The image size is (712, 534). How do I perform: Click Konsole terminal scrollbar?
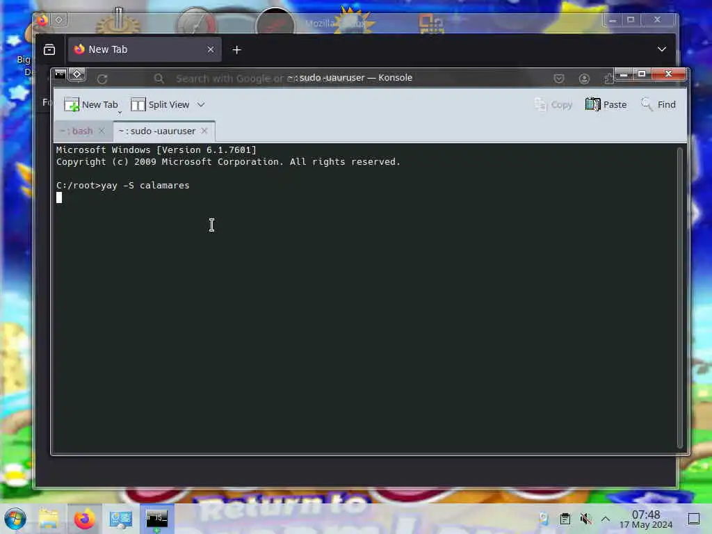680,298
